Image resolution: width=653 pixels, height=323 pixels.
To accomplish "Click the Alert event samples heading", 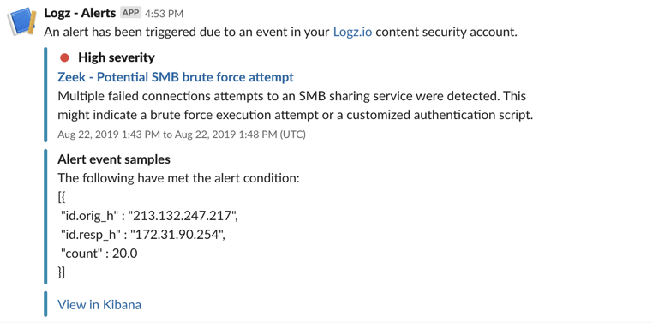I will tap(114, 159).
